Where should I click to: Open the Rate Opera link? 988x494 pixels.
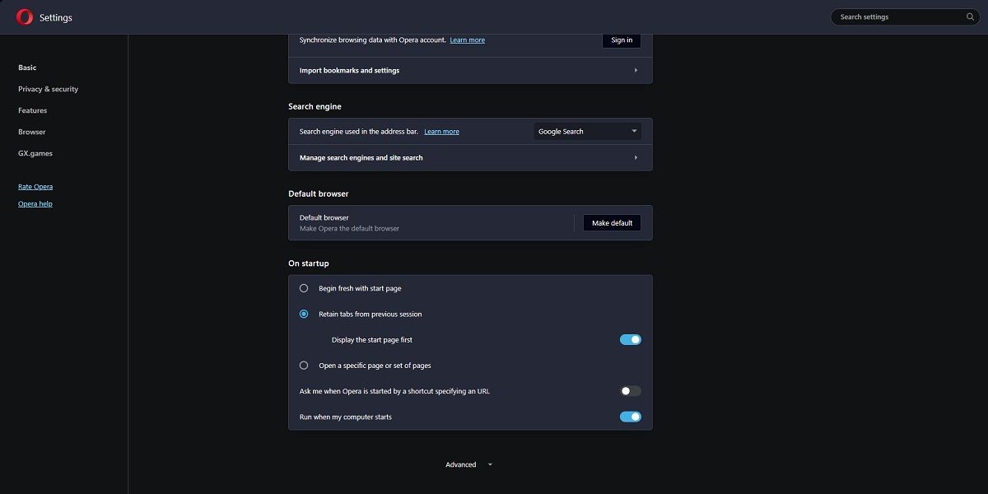(x=35, y=187)
